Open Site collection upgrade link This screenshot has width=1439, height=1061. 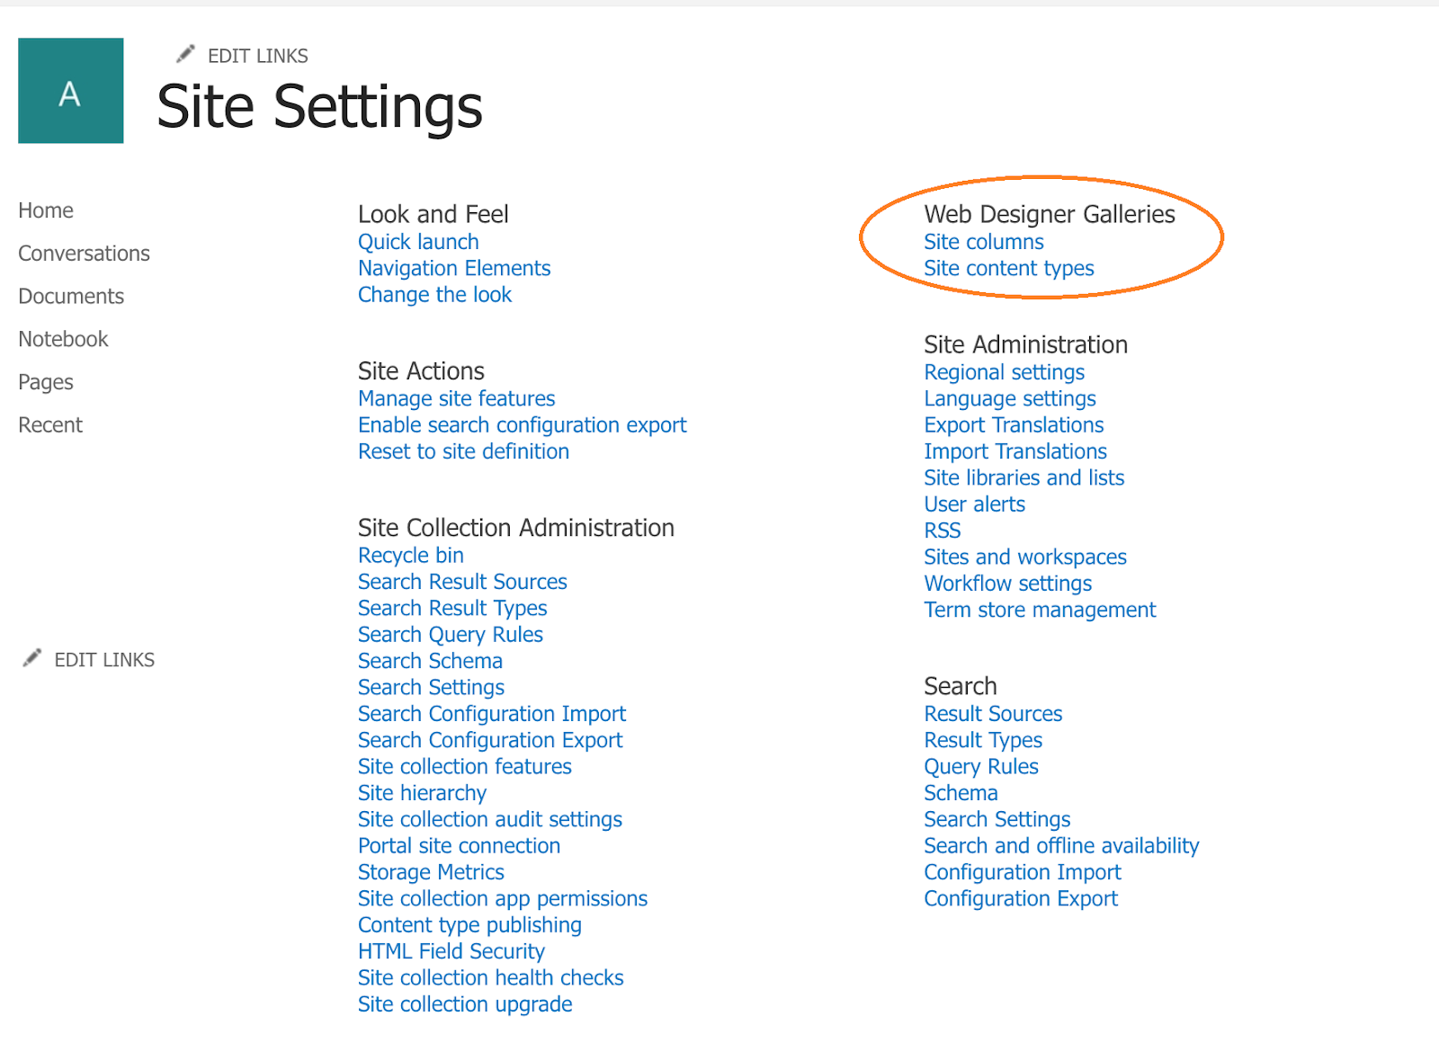pyautogui.click(x=465, y=1004)
